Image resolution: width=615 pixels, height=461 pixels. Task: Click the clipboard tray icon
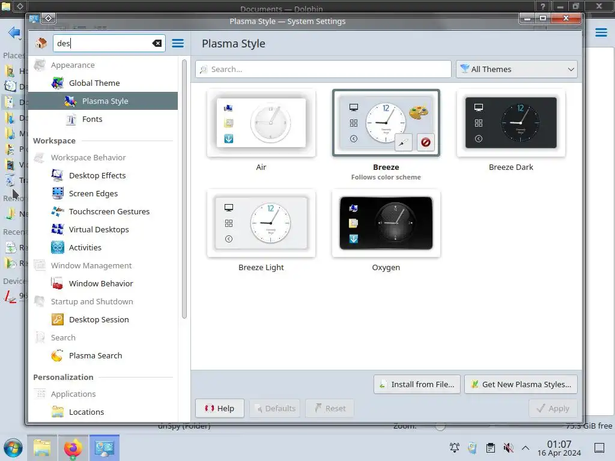click(x=490, y=448)
